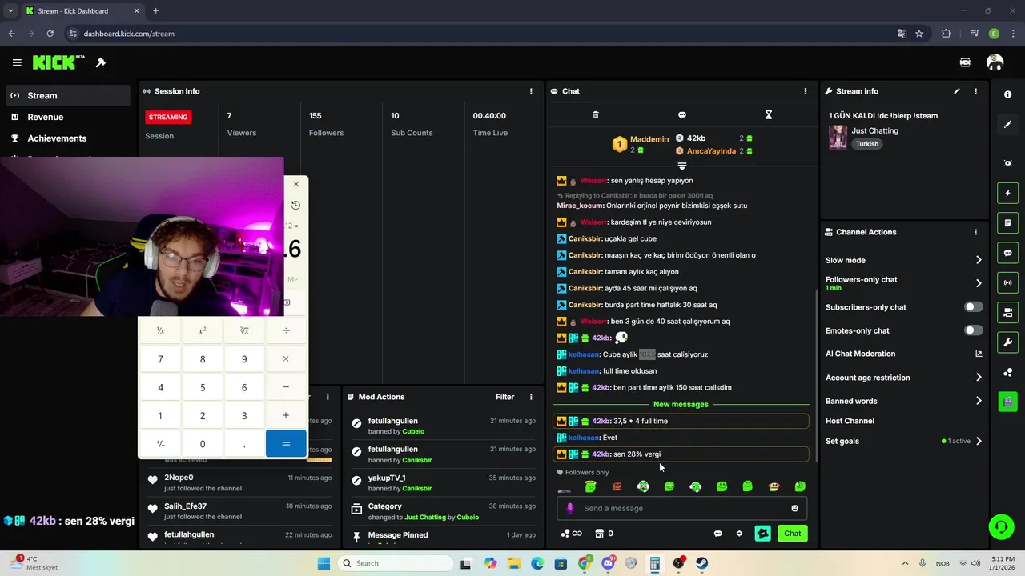
Task: Click the browser translate page icon
Action: click(902, 34)
